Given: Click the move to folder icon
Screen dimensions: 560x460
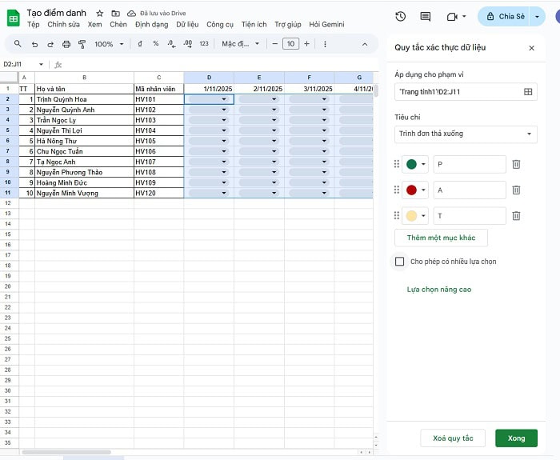Looking at the screenshot, I should click(x=115, y=14).
